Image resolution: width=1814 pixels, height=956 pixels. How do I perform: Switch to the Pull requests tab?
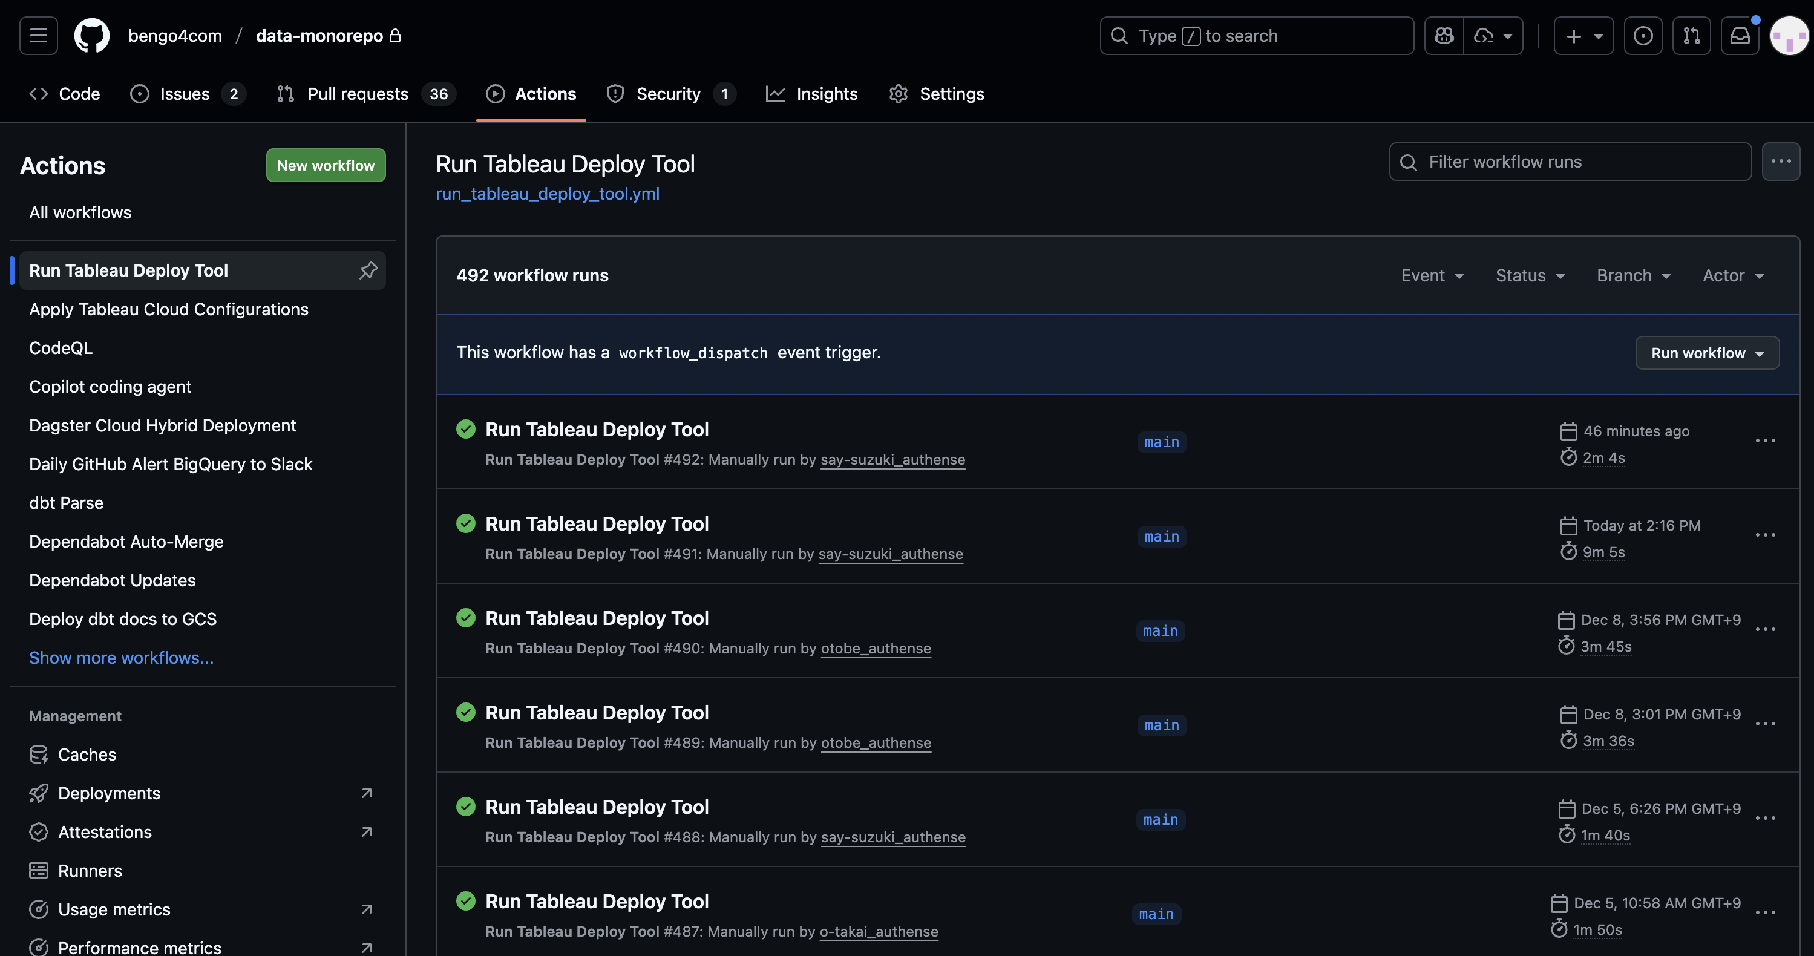click(x=358, y=94)
